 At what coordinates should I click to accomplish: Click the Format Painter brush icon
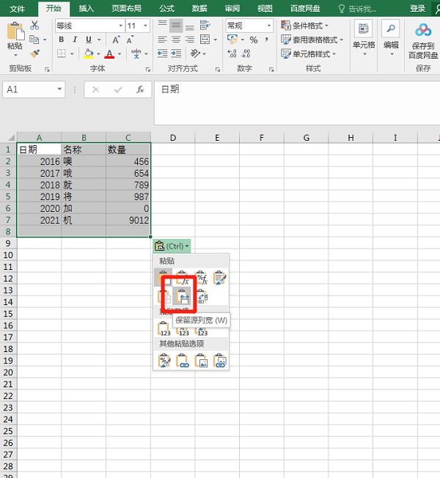pyautogui.click(x=34, y=53)
